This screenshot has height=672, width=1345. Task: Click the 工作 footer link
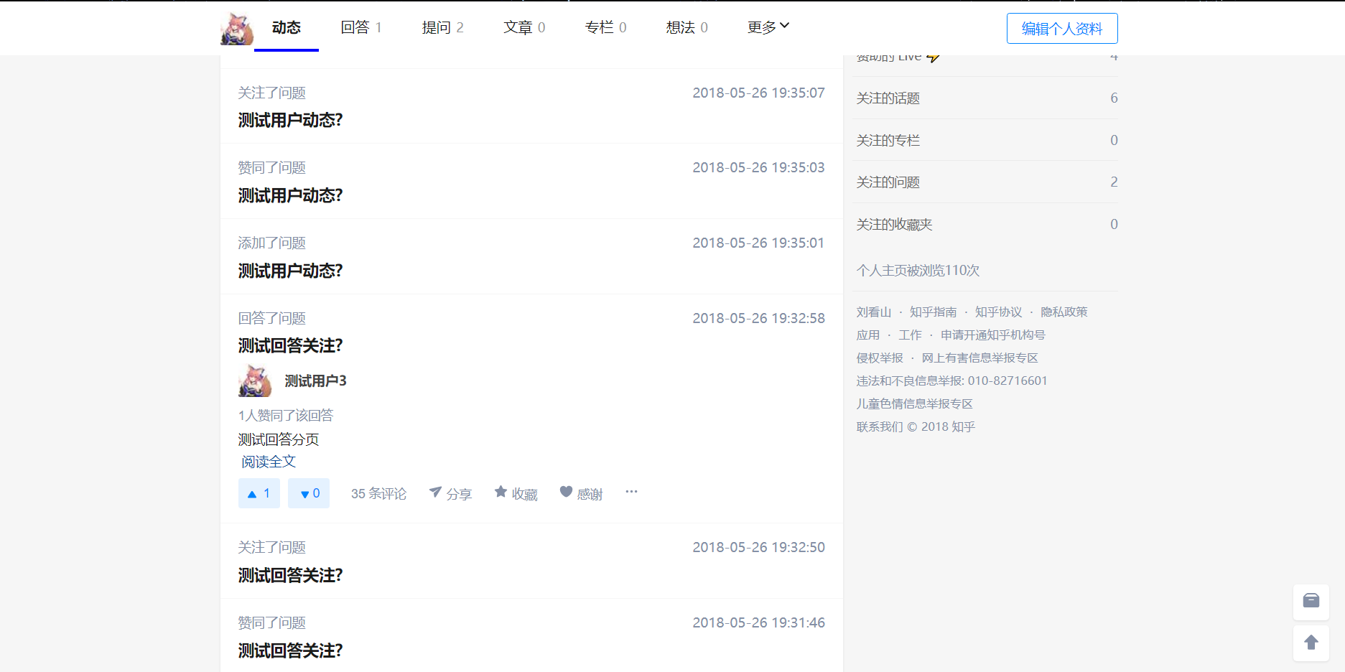click(910, 335)
